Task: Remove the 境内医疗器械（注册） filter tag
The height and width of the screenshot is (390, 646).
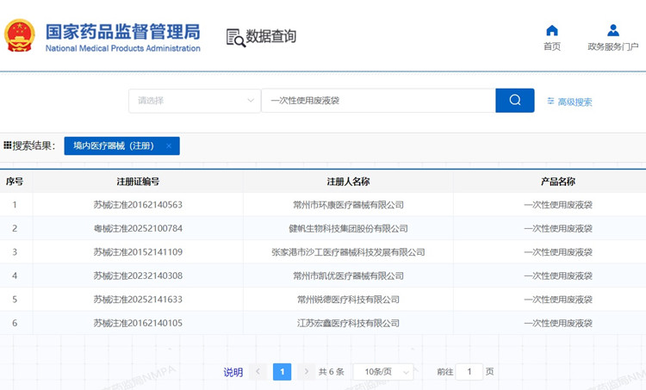Action: click(169, 146)
